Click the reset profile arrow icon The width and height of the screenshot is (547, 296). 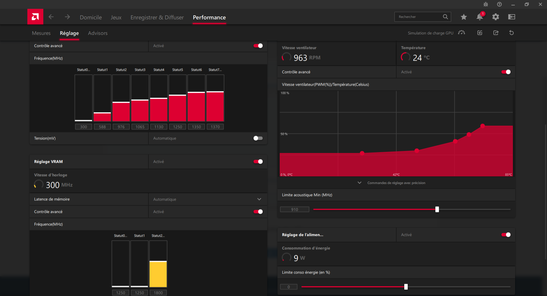(511, 33)
